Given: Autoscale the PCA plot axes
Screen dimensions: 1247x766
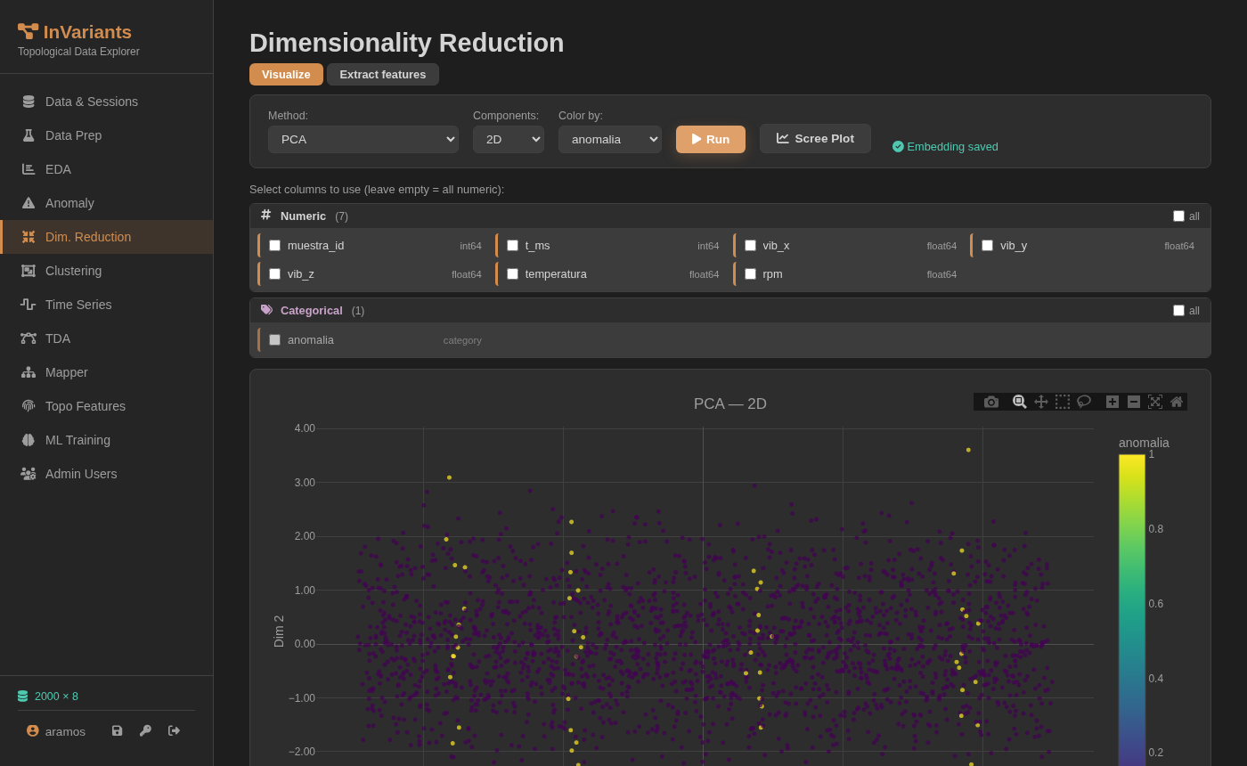Looking at the screenshot, I should (1155, 402).
